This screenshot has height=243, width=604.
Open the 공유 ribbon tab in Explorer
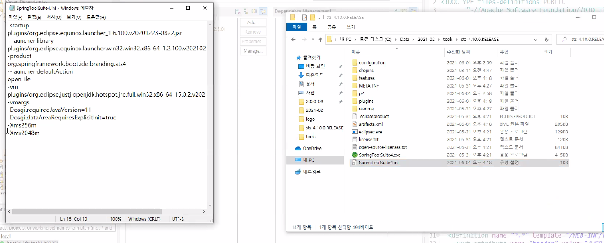point(331,27)
